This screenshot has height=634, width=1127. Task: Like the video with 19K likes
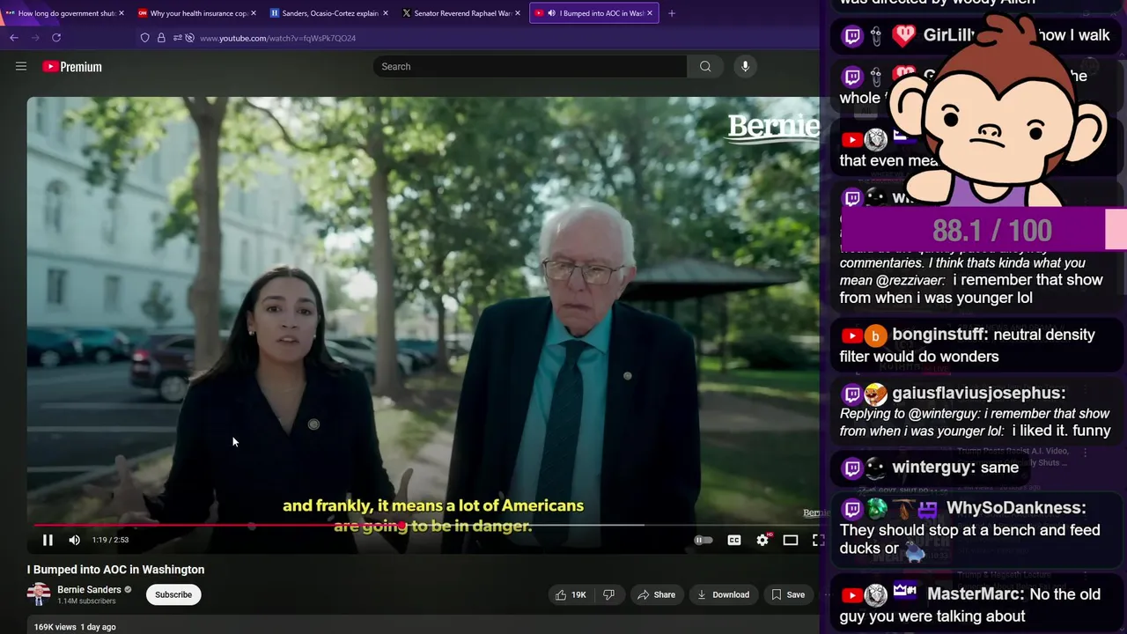[570, 594]
